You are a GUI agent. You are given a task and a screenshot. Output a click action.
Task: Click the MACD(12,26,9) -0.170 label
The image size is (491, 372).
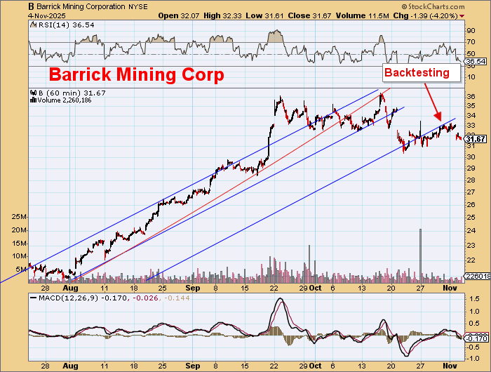pos(83,298)
